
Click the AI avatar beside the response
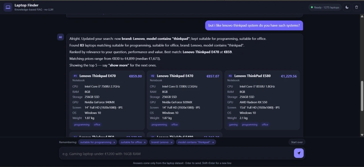60,37
